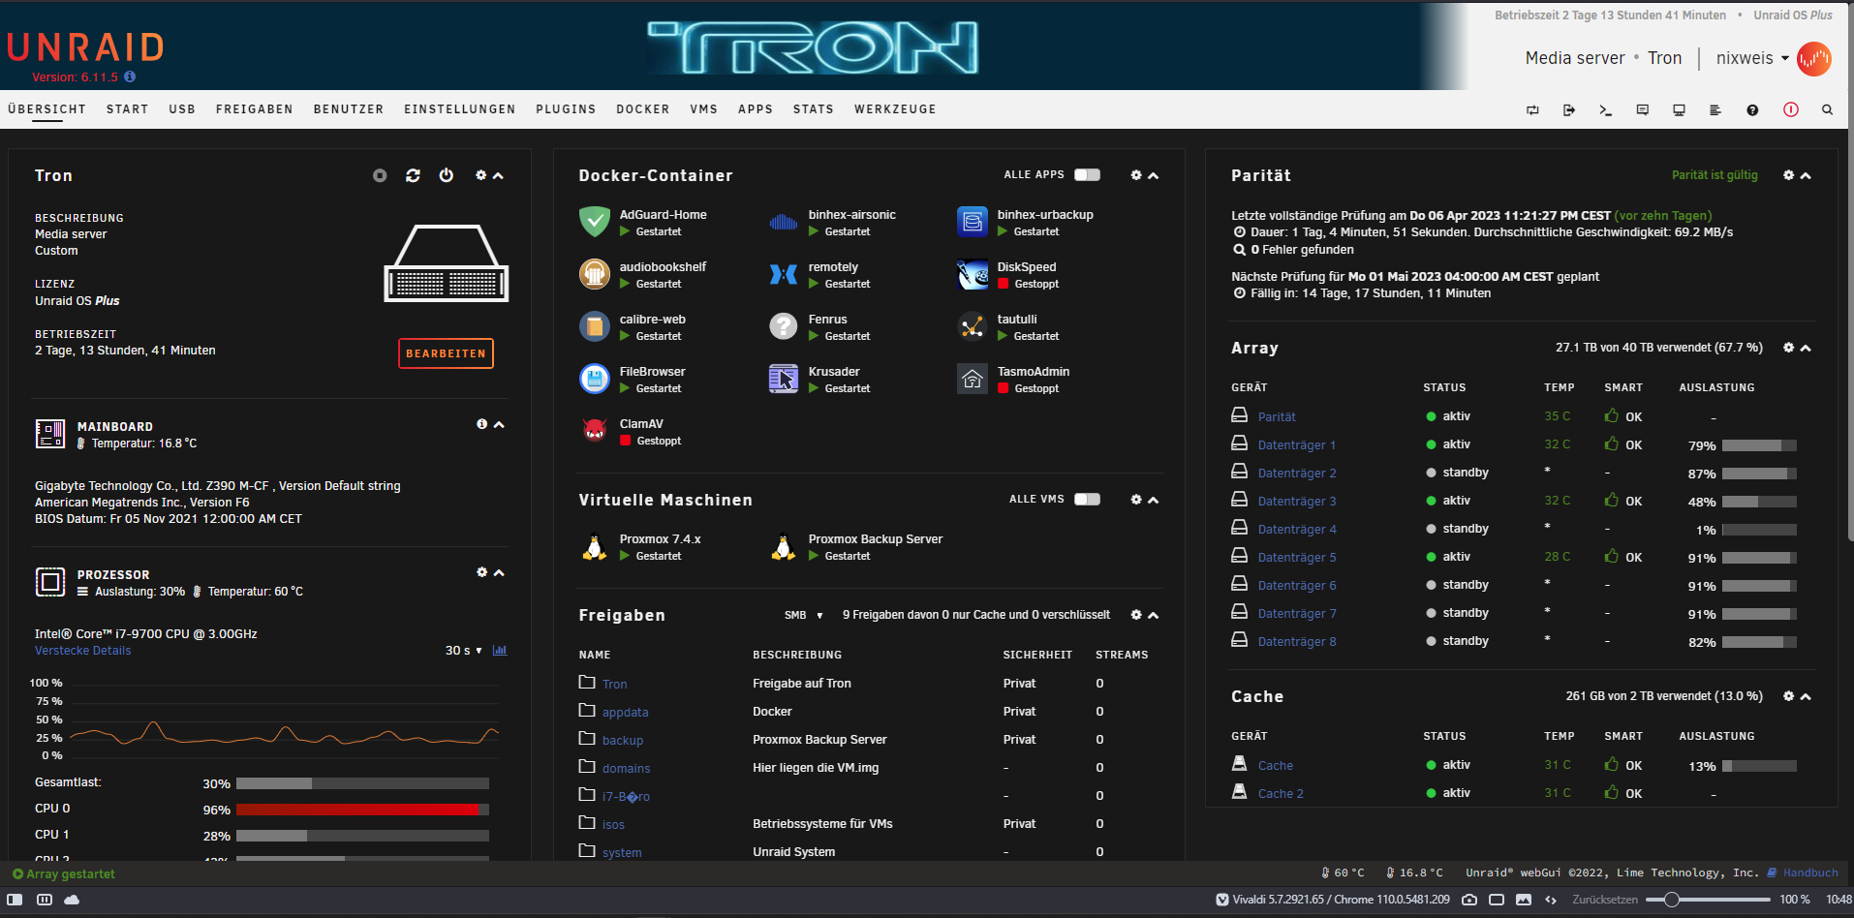Open the binhex-airsonic container icon

pyautogui.click(x=783, y=222)
